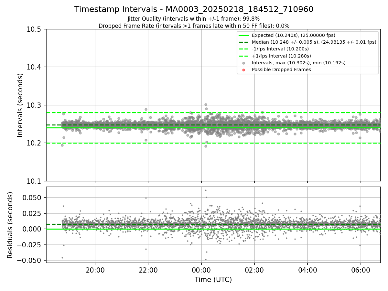Click the "Possible Dropped Frames" legend entry
The width and height of the screenshot is (388, 291).
tap(281, 70)
